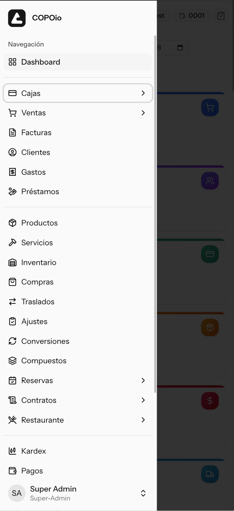Click the Préstamos hand-coin icon
This screenshot has height=511, width=234.
(x=13, y=192)
